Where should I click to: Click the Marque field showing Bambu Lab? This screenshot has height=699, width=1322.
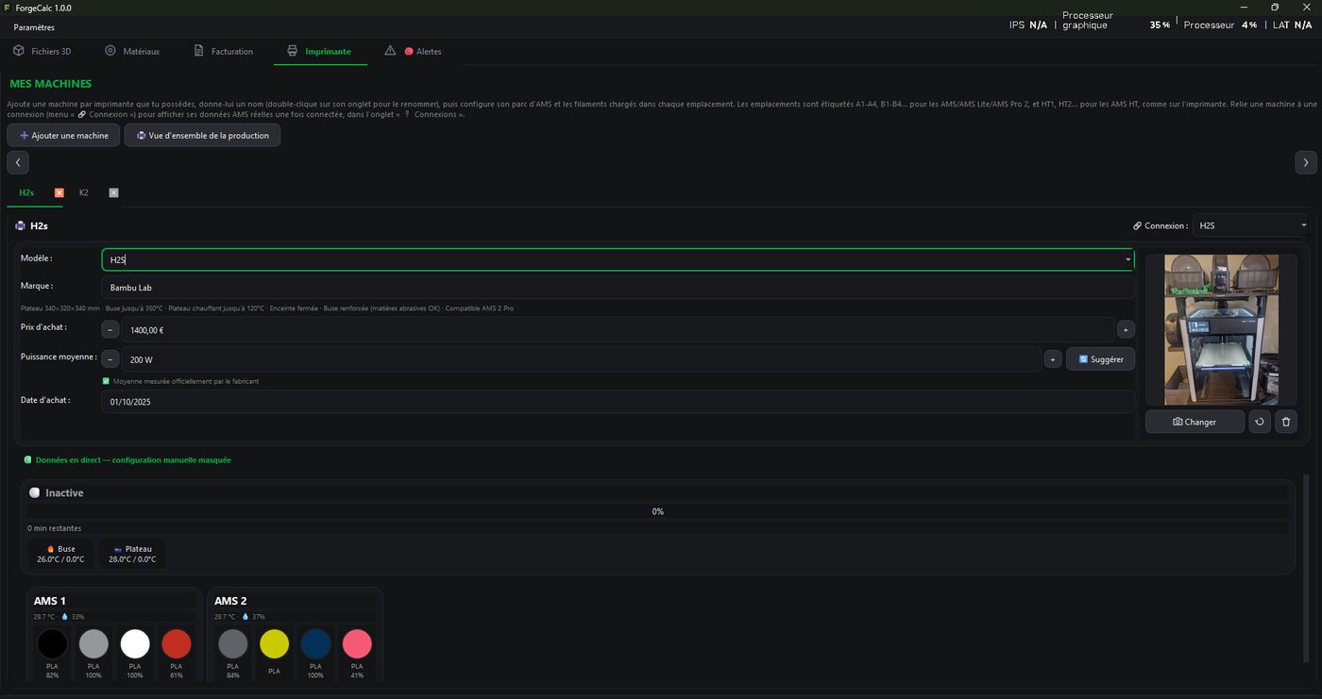coord(618,288)
